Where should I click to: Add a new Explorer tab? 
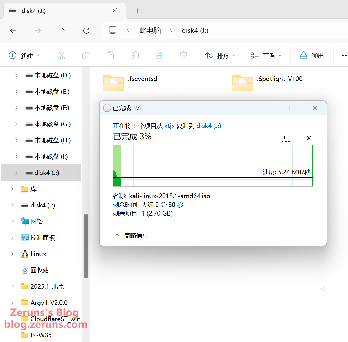(137, 11)
